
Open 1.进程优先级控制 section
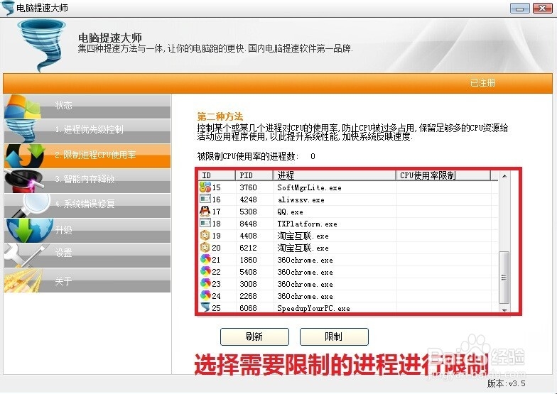(x=87, y=131)
